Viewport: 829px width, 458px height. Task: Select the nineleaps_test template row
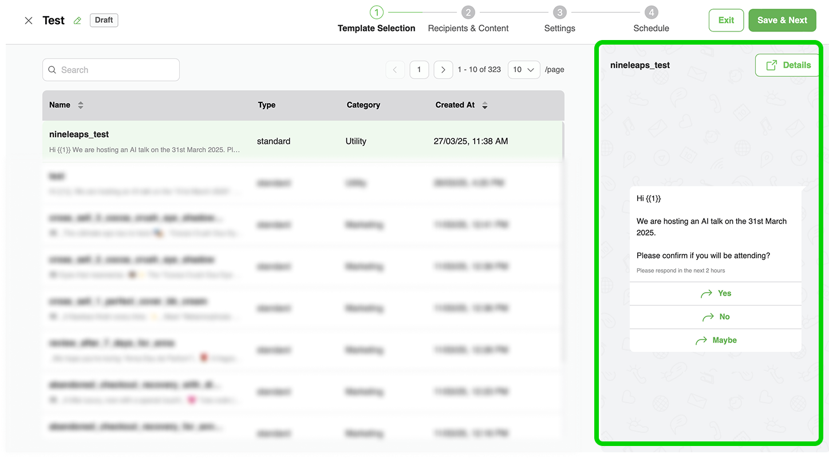[302, 141]
